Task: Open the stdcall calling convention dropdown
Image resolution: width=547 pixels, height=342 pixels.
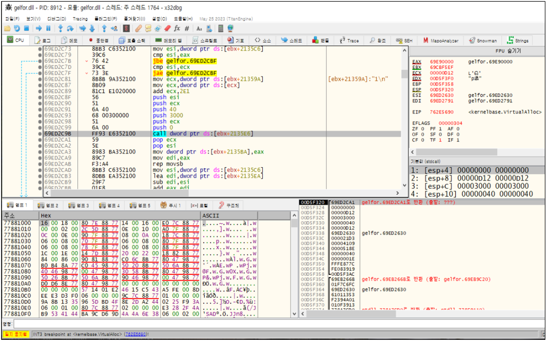Action: (x=424, y=161)
